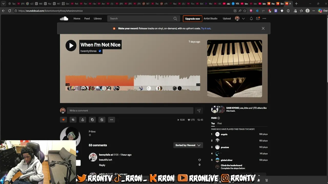This screenshot has height=184, width=328.
Task: Go back with browser back arrow
Action: 3,11
